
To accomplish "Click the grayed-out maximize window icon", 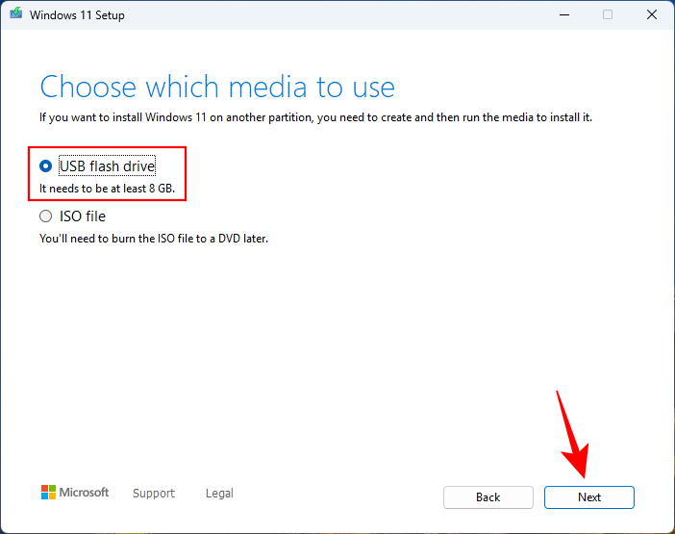I will pyautogui.click(x=607, y=15).
